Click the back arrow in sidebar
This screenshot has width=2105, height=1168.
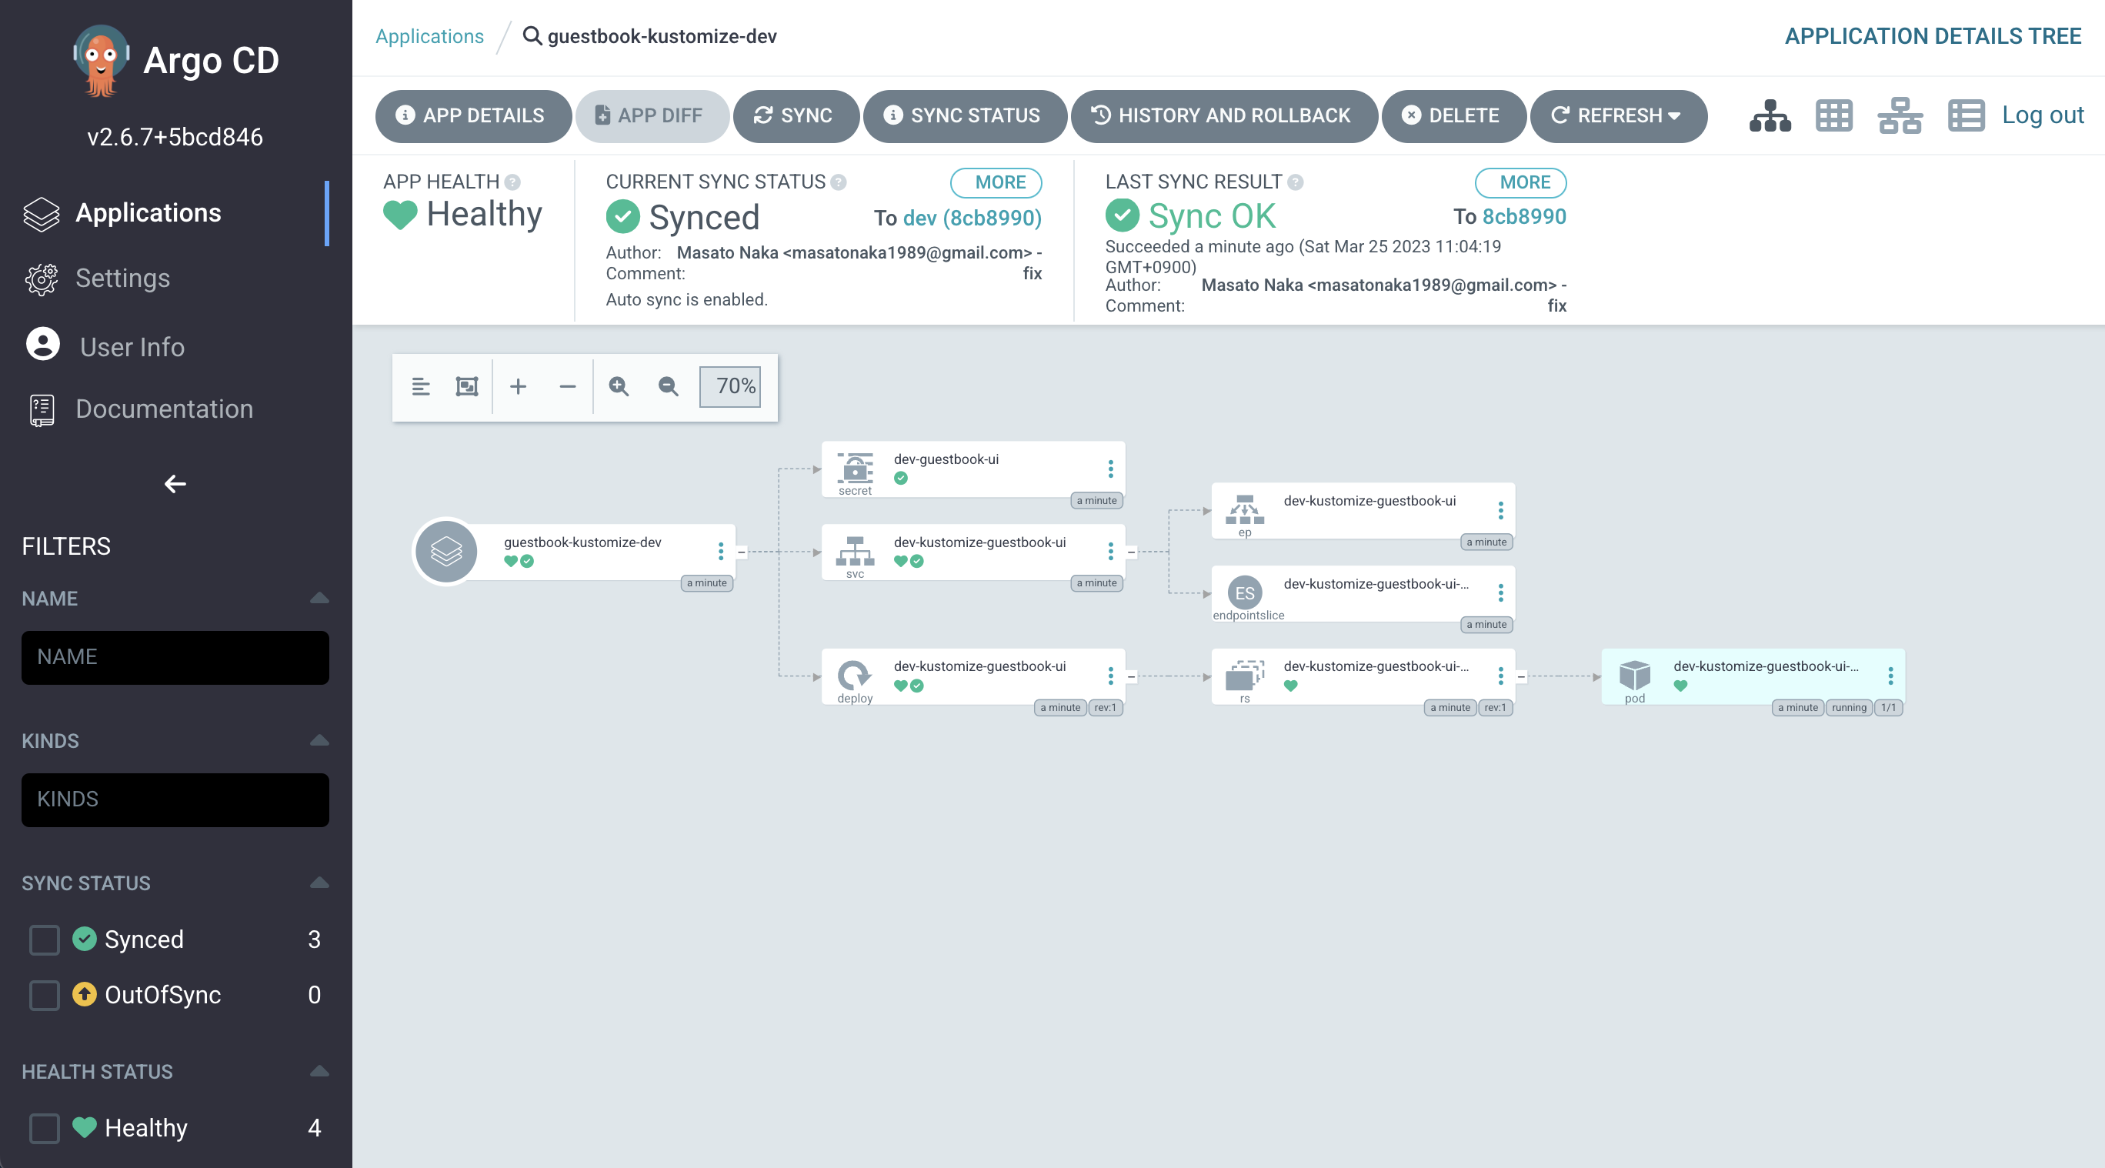point(175,484)
